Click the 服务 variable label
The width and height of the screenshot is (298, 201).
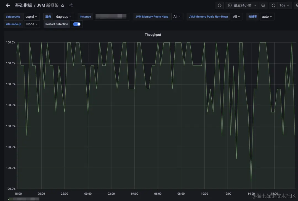point(48,17)
